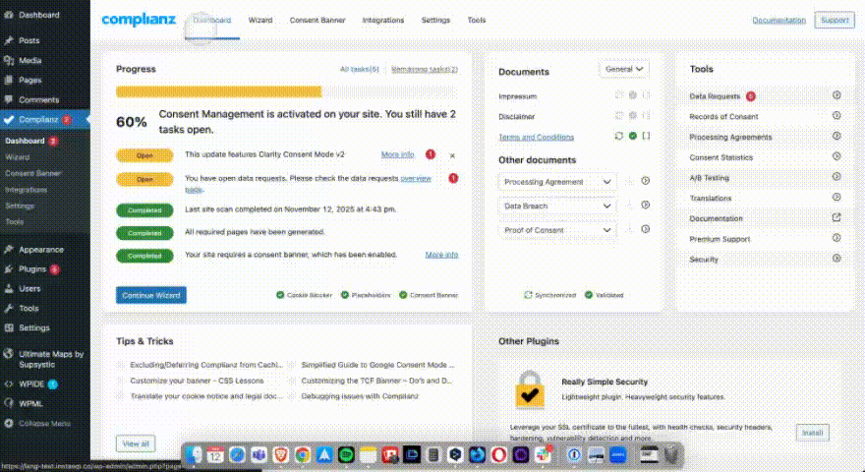Click Google Chrome icon in the dock

pos(303,455)
